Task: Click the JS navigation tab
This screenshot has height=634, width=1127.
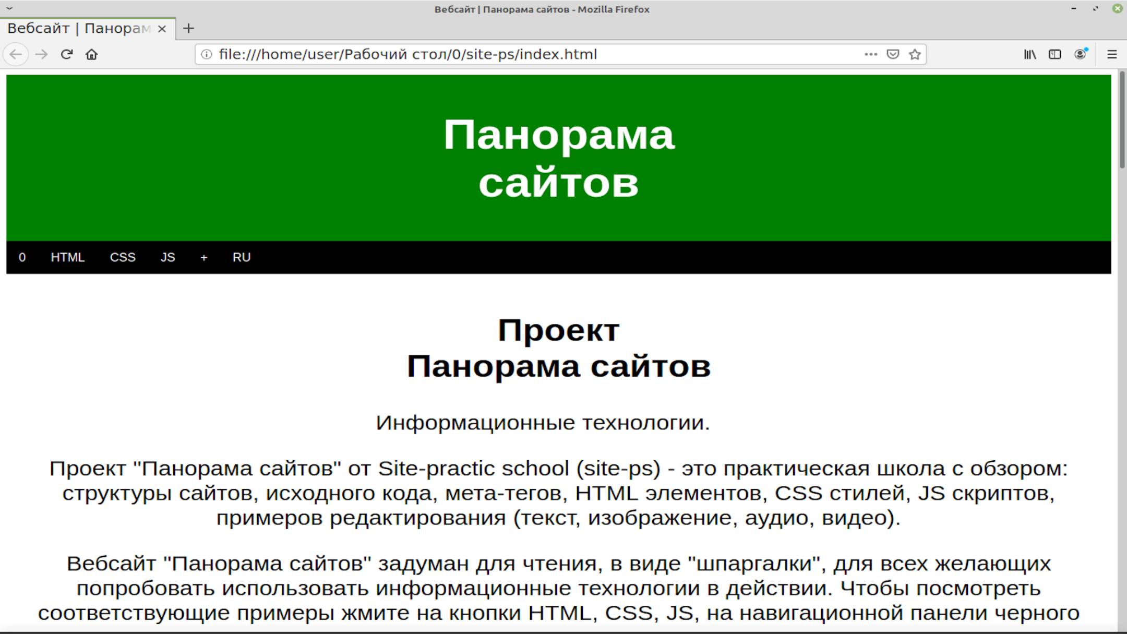Action: click(167, 257)
